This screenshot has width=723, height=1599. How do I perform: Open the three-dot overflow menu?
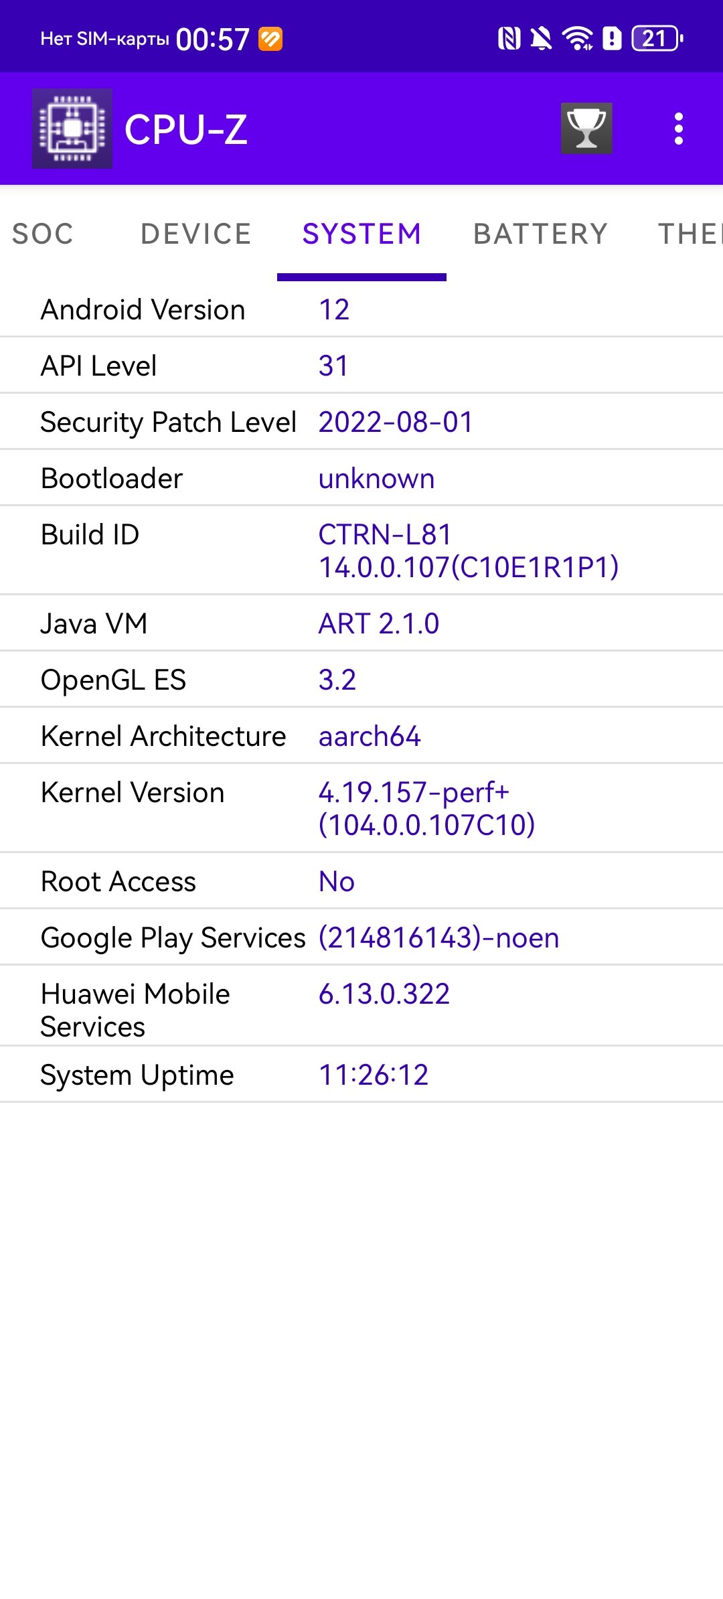[679, 129]
